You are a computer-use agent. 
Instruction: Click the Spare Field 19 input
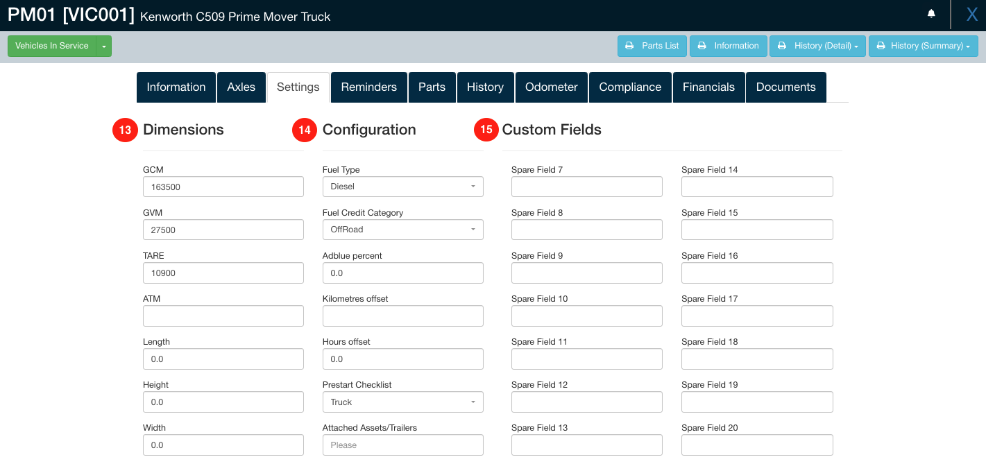pyautogui.click(x=757, y=402)
